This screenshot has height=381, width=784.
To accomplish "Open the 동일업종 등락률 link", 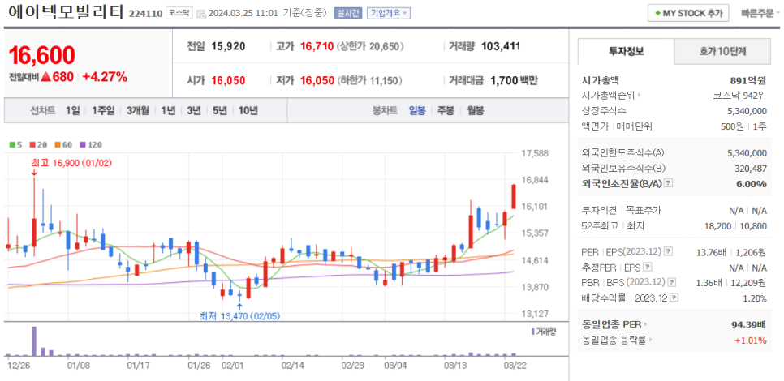I will 617,340.
